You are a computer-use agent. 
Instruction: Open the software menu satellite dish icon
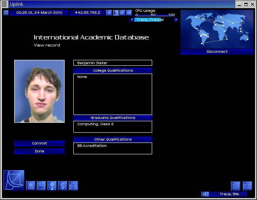pyautogui.click(x=14, y=180)
